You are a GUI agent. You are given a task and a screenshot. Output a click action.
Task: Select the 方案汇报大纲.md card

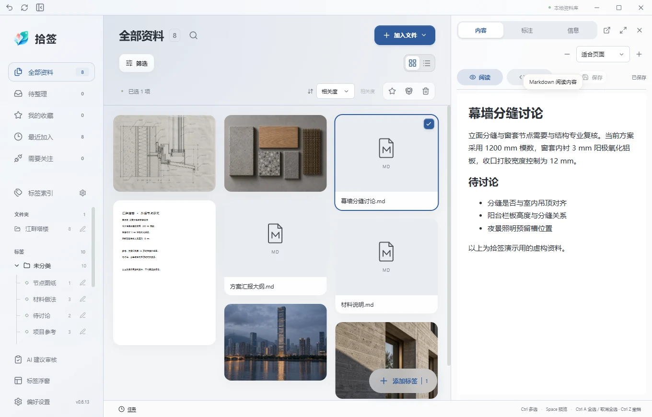[x=275, y=248]
